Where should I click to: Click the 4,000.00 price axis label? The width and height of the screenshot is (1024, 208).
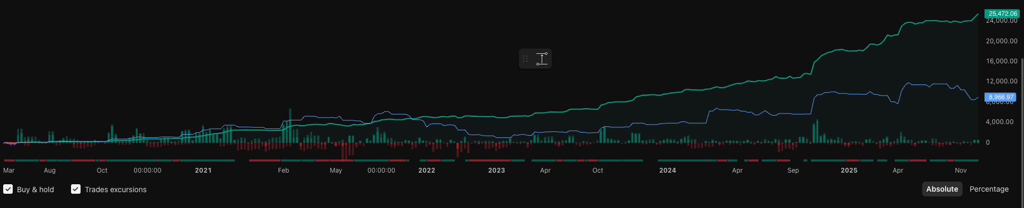[1000, 122]
